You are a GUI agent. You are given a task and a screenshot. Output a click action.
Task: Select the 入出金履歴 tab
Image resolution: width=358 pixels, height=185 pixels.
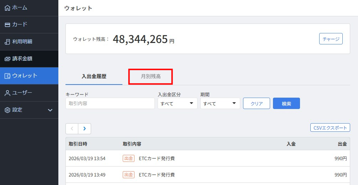tap(94, 76)
